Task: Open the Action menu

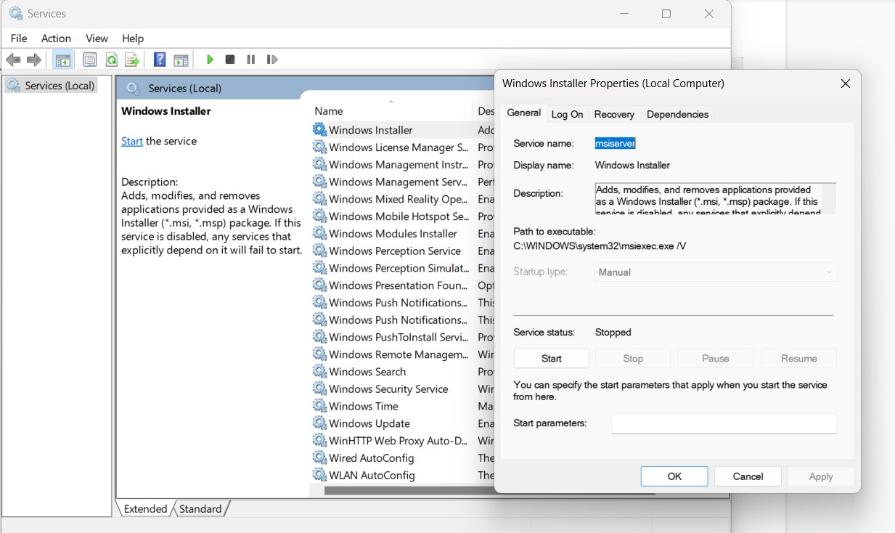Action: [x=56, y=38]
